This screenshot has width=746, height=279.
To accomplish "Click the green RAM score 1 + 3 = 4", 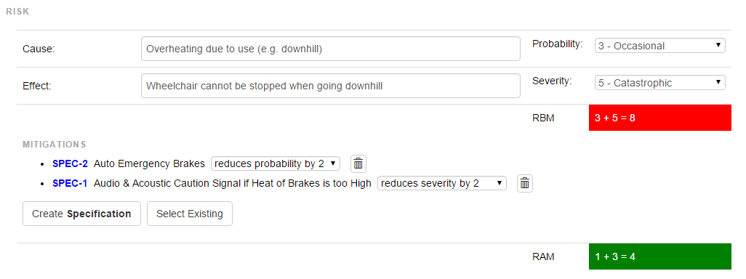I will [660, 256].
